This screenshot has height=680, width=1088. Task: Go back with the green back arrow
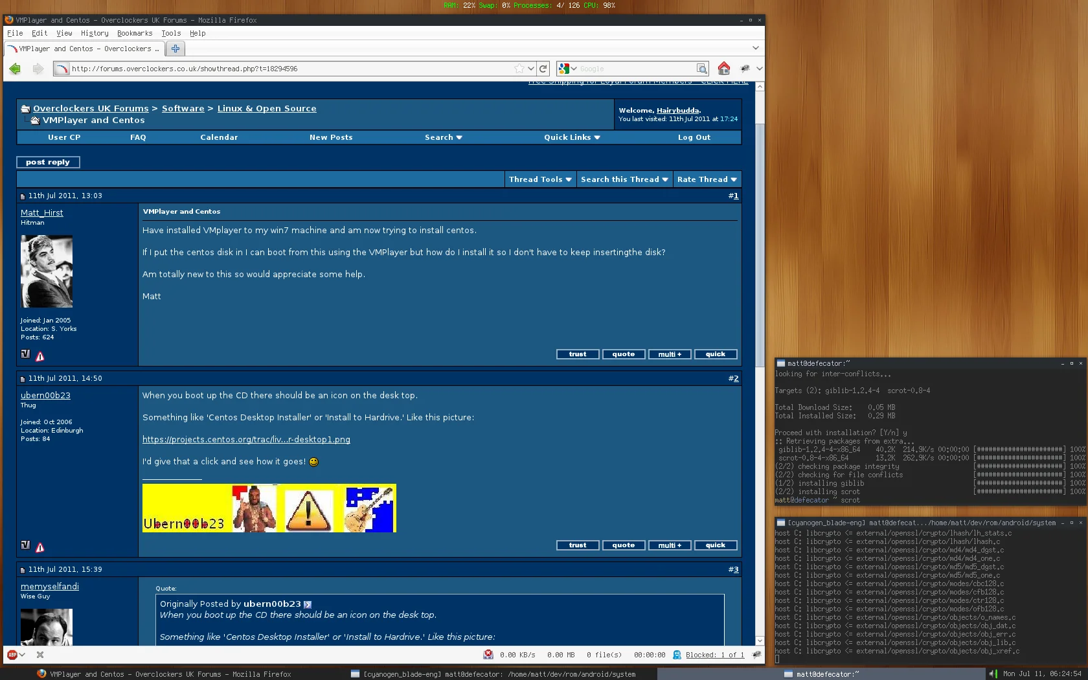[15, 69]
